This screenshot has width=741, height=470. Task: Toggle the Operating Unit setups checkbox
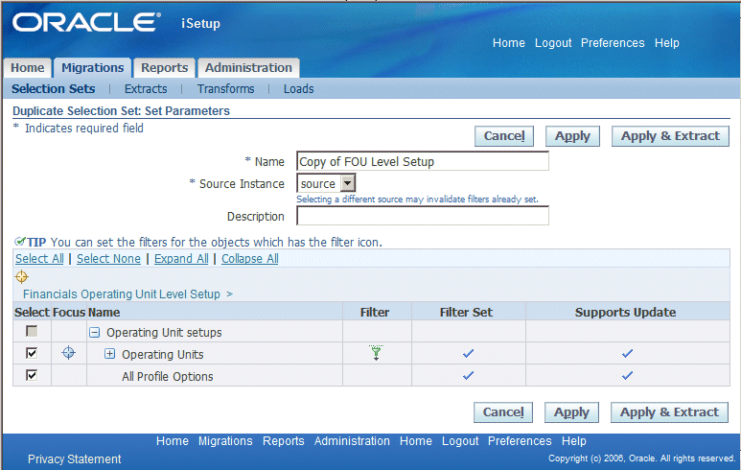pos(32,332)
